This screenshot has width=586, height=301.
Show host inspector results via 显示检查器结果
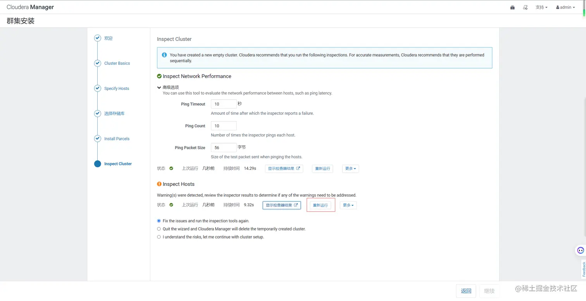click(x=282, y=205)
